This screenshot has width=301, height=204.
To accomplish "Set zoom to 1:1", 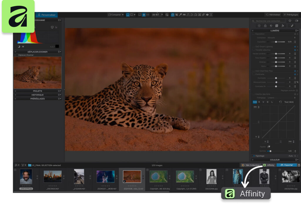I will [148, 15].
